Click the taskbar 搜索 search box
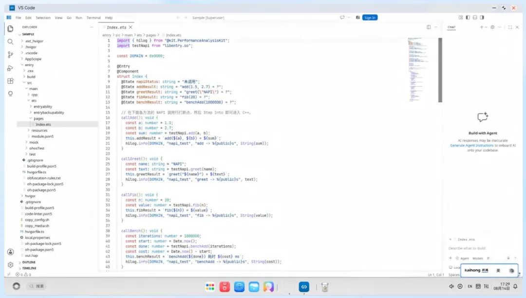526x298 pixels. [37, 286]
